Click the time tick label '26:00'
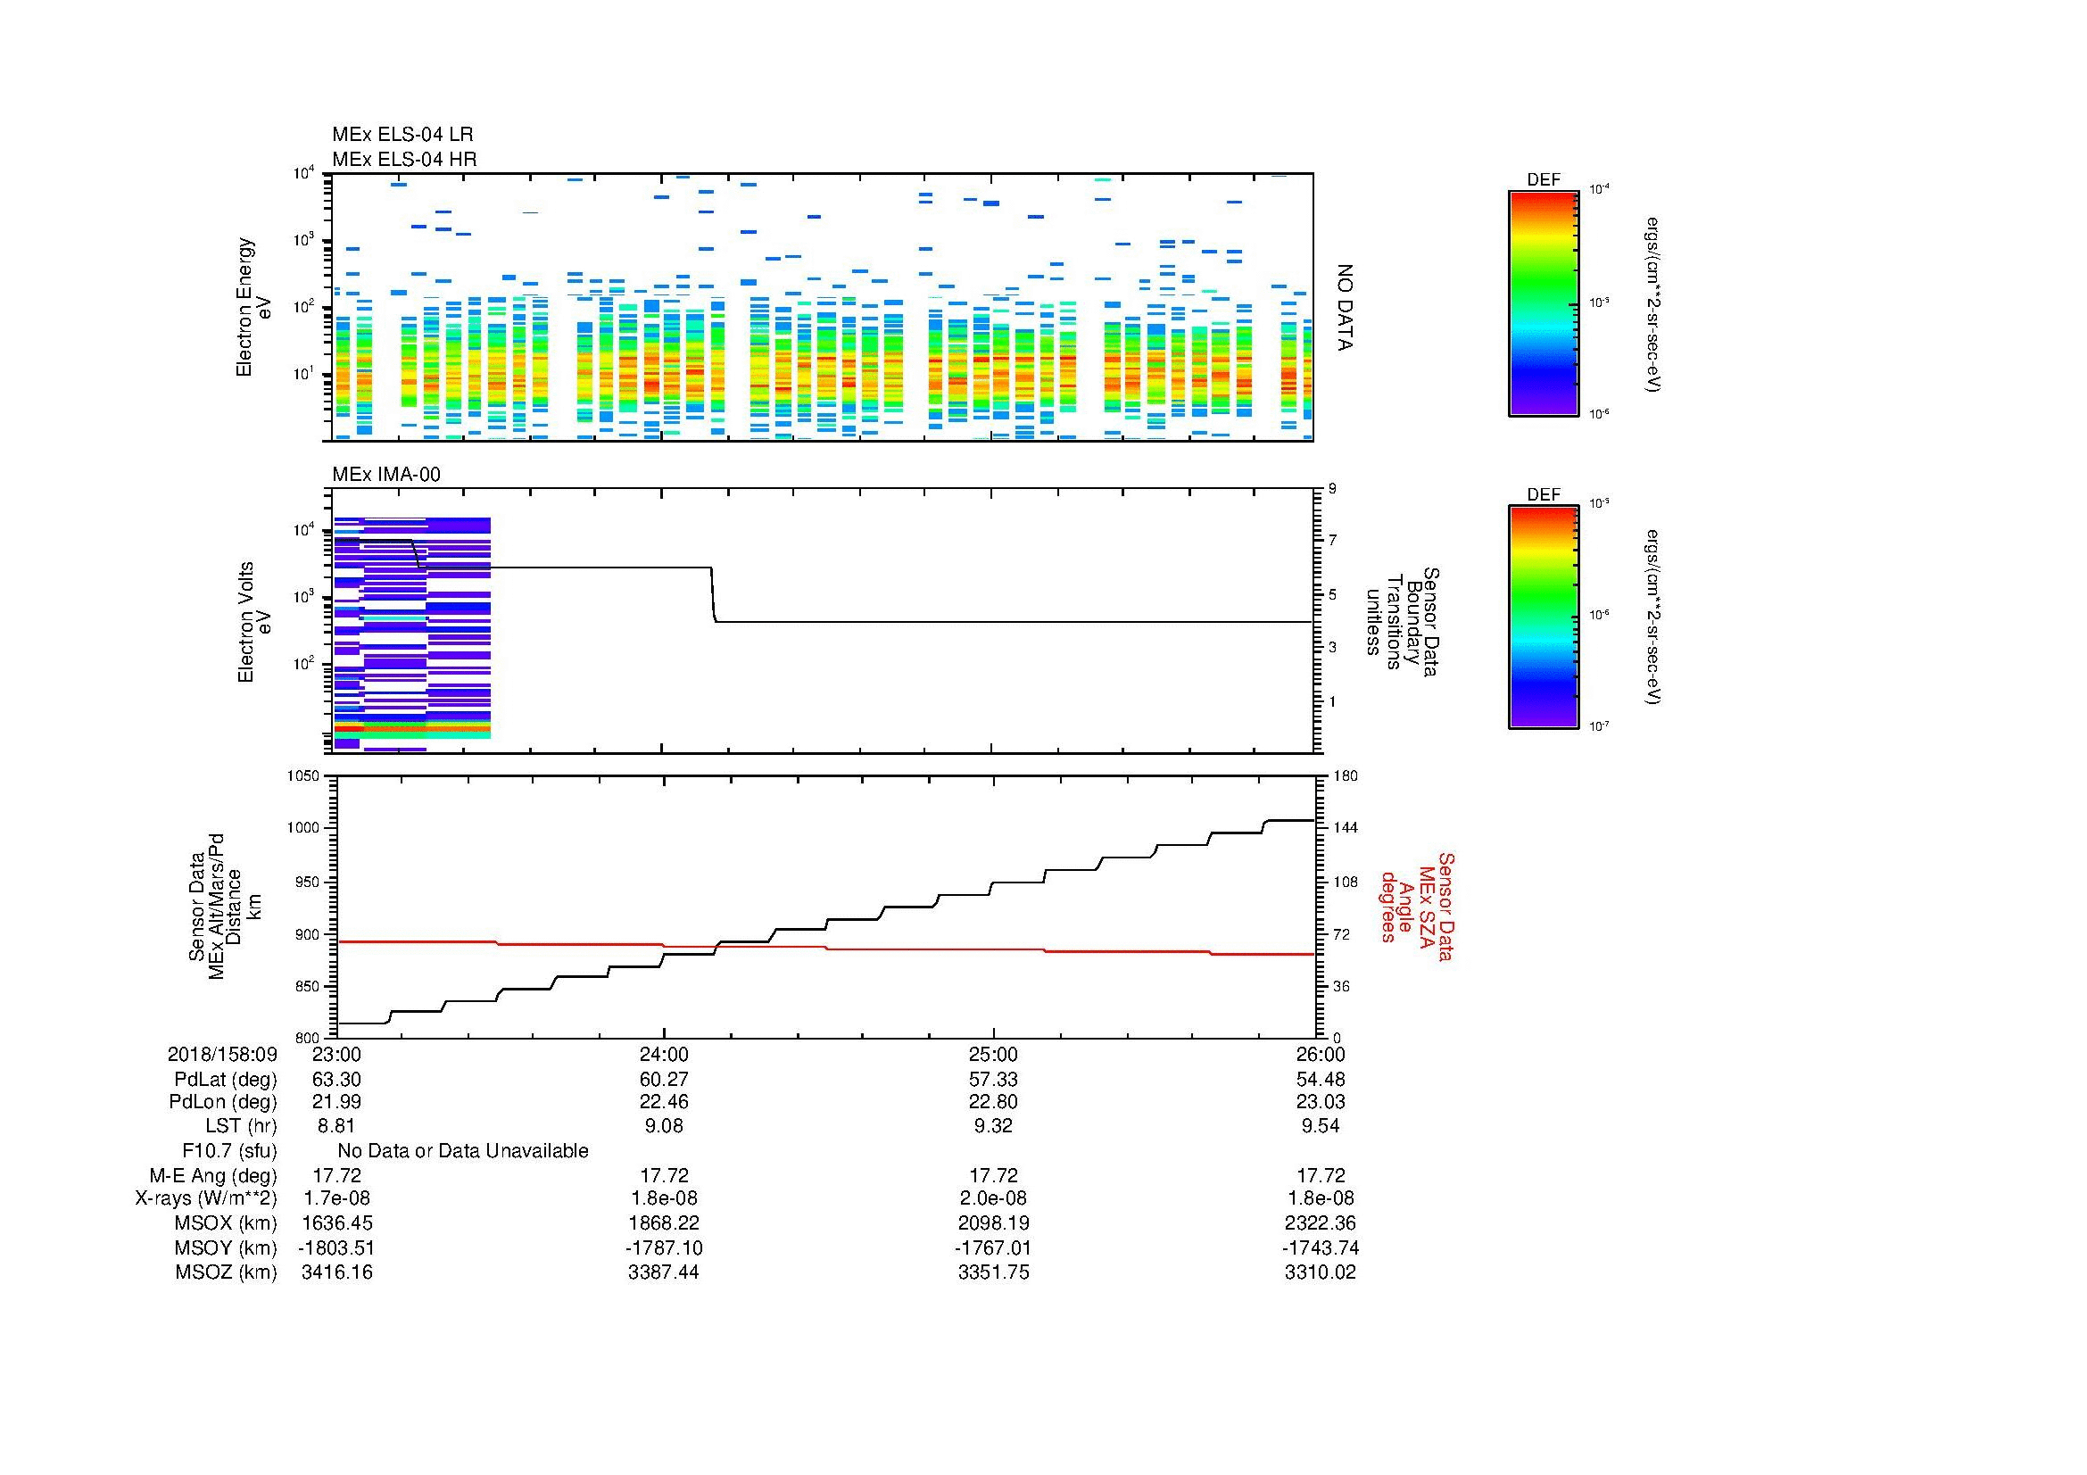Image resolution: width=2087 pixels, height=1475 pixels. (1321, 1054)
